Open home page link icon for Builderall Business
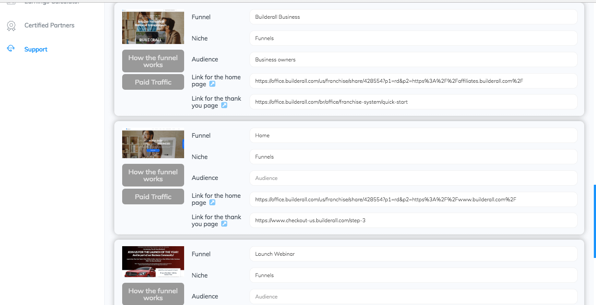This screenshot has height=305, width=596. pyautogui.click(x=212, y=84)
